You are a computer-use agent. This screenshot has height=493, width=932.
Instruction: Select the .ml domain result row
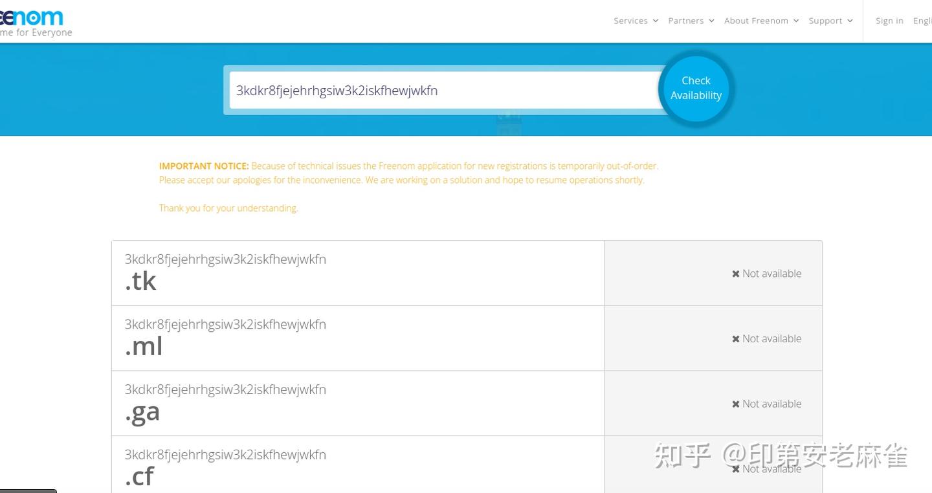click(358, 337)
